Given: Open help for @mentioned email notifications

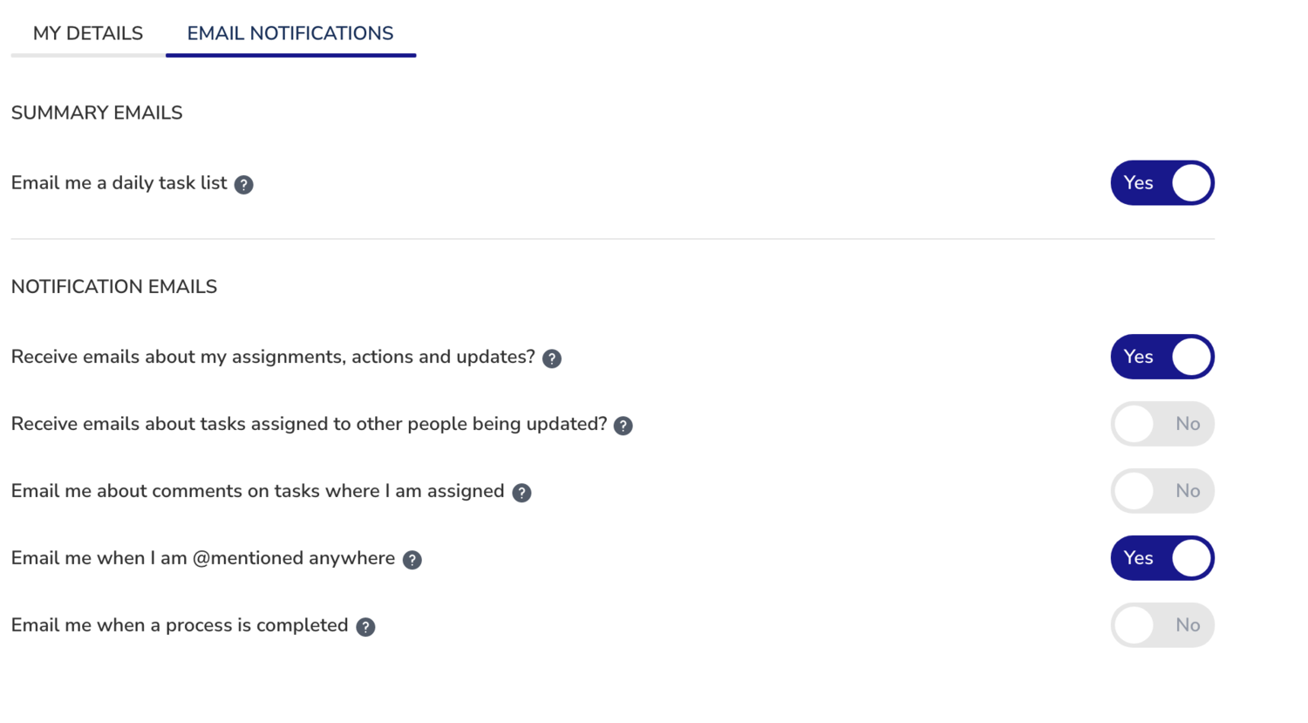Looking at the screenshot, I should [x=412, y=560].
